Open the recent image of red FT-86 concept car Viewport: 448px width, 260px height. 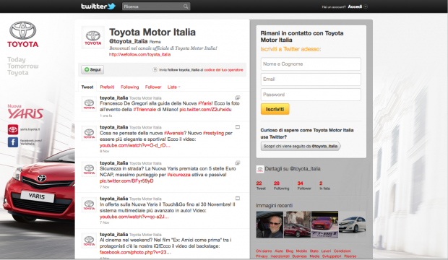(x=325, y=225)
